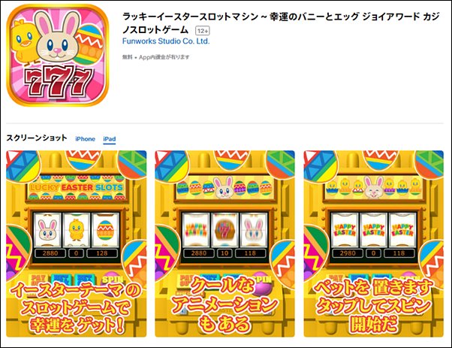The image size is (452, 348).
Task: Click the bunny reel symbol in first screenshot
Action: pos(47,229)
